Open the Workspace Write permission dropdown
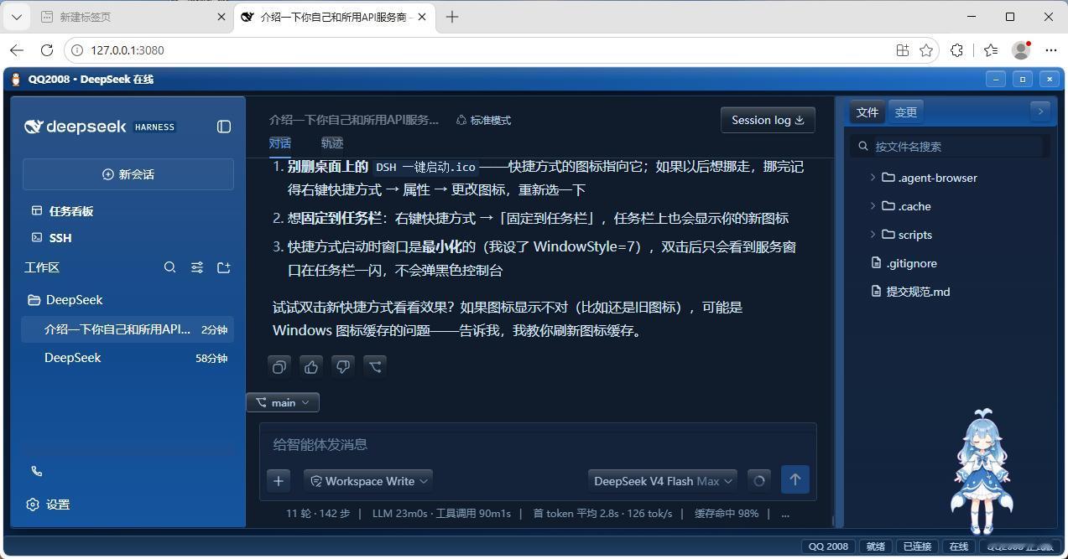Screen dimensions: 1068x559 tap(369, 481)
